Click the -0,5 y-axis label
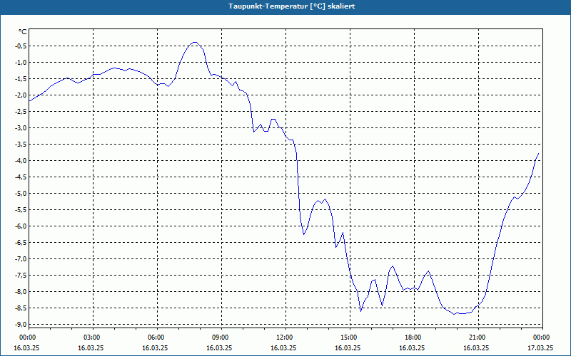This screenshot has width=571, height=356. (21, 46)
